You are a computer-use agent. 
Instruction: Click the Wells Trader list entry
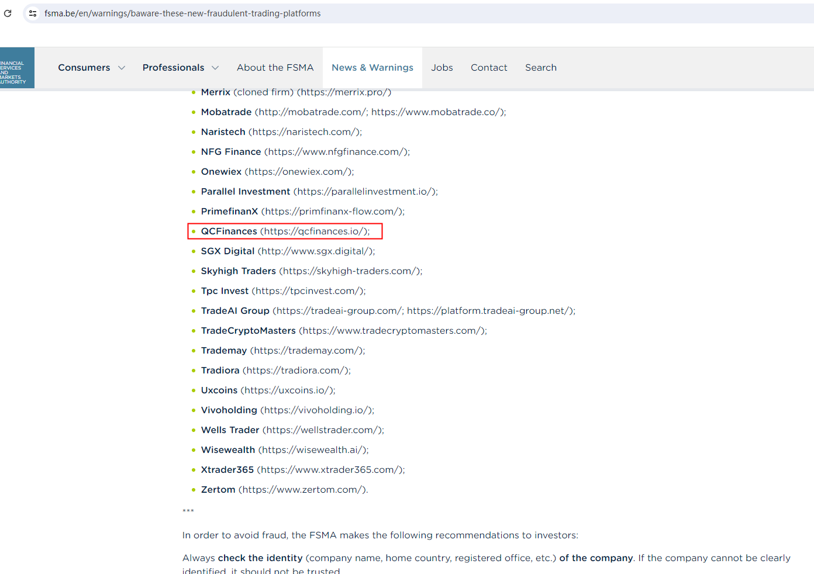[x=292, y=430]
